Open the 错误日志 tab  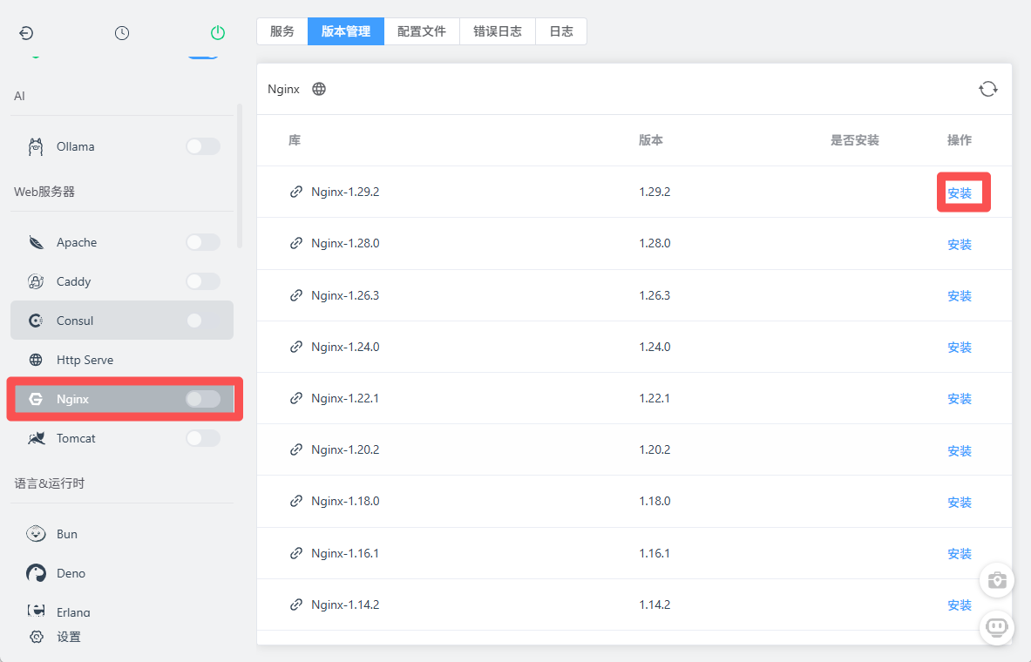tap(498, 31)
